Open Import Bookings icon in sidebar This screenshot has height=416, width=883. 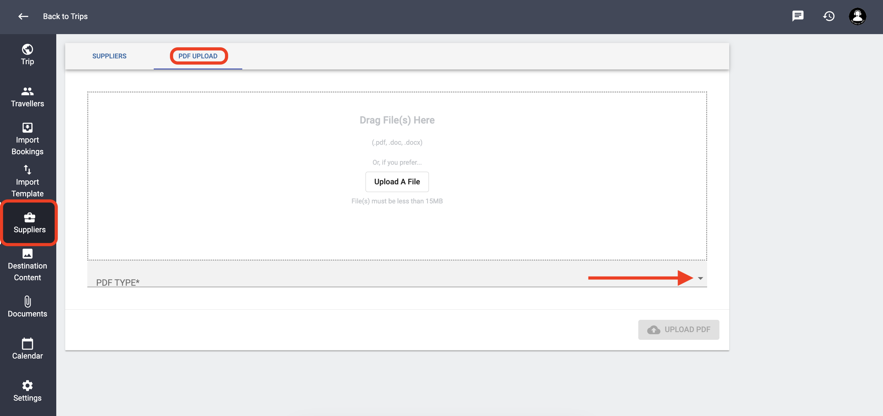27,128
